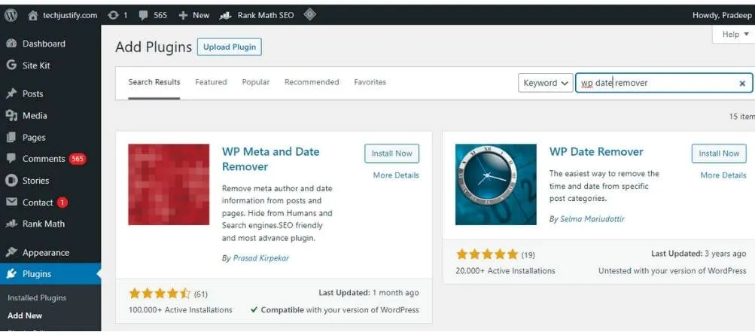Expand the Keyword search type dropdown
This screenshot has height=335, width=755.
[545, 83]
